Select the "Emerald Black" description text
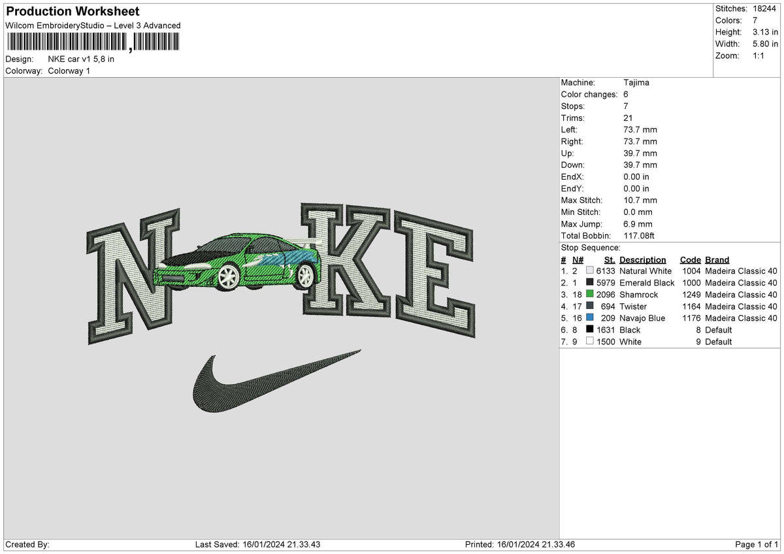 647,283
